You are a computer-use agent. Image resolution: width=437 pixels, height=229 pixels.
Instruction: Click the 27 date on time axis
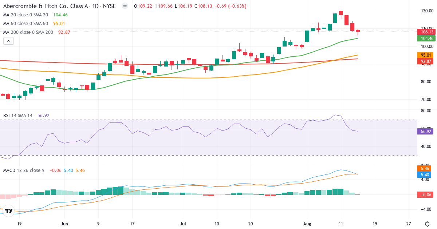coord(409,224)
